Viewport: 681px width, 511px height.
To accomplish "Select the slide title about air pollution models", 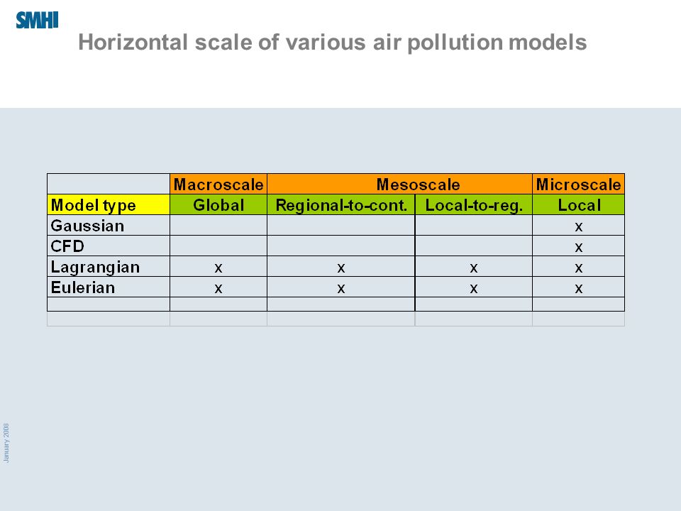I will (x=332, y=43).
